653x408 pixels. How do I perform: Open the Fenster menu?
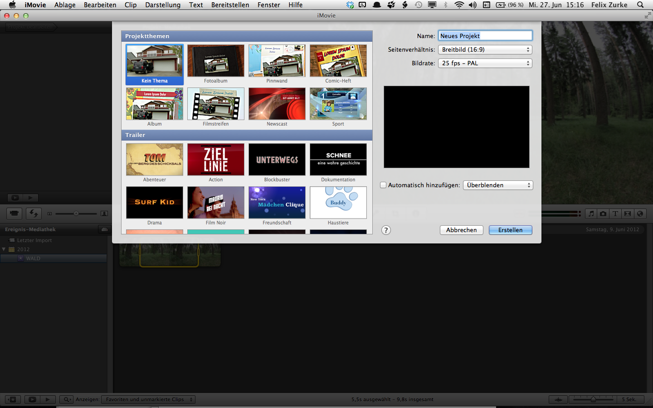[269, 5]
